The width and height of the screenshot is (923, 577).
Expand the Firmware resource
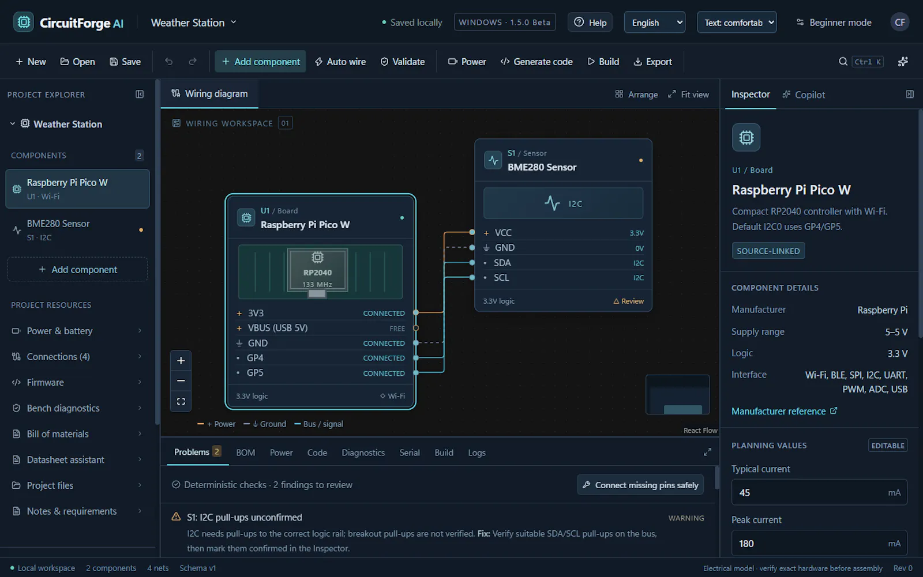(x=77, y=382)
